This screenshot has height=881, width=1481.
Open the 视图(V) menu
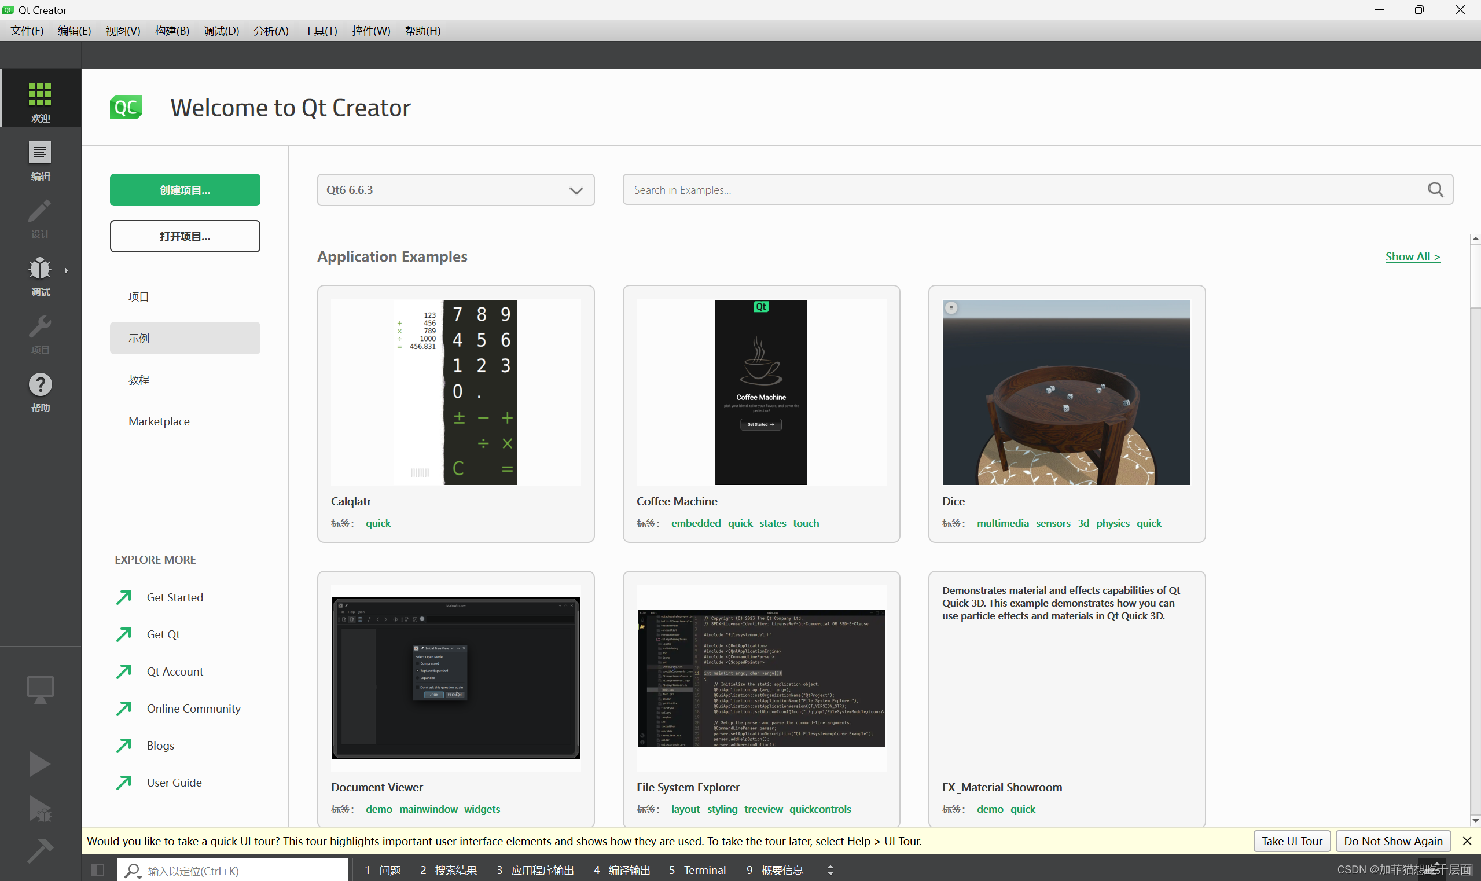pyautogui.click(x=123, y=31)
